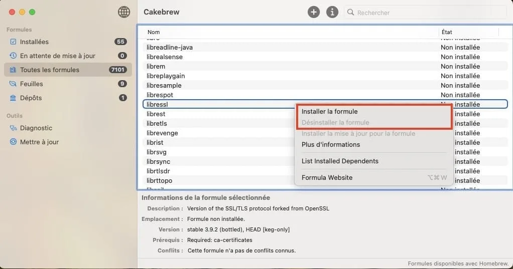Click status bar Formules disponibles avec Homebrew
Viewport: 513px width, 269px height.
point(458,263)
